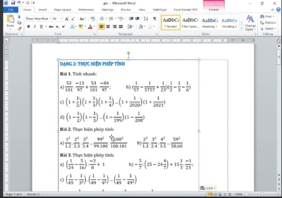The image size is (282, 198).
Task: Click the Sort A-Z icon
Action: point(146,19)
